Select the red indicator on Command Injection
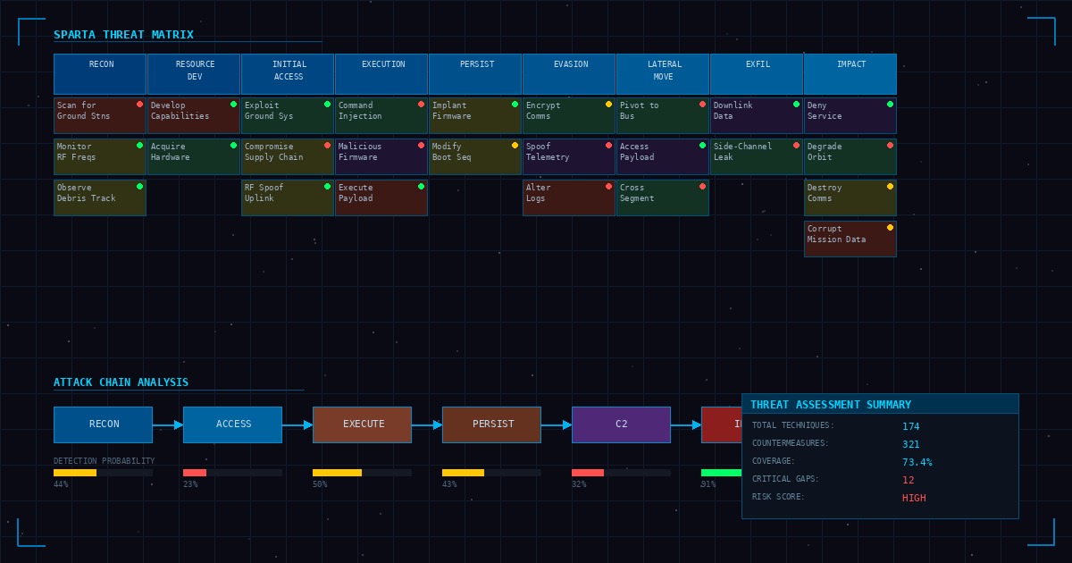The image size is (1072, 563). click(421, 103)
